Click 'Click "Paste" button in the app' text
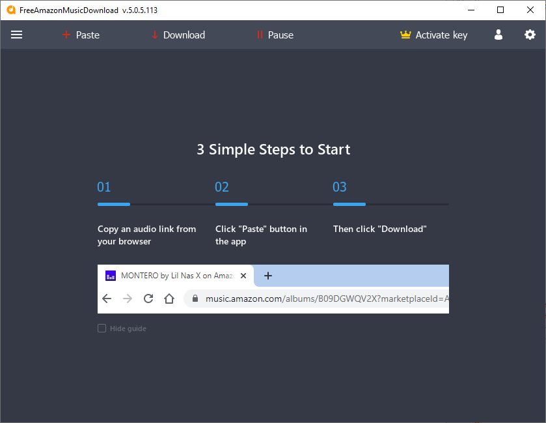Viewport: 546px width, 423px height. [261, 235]
